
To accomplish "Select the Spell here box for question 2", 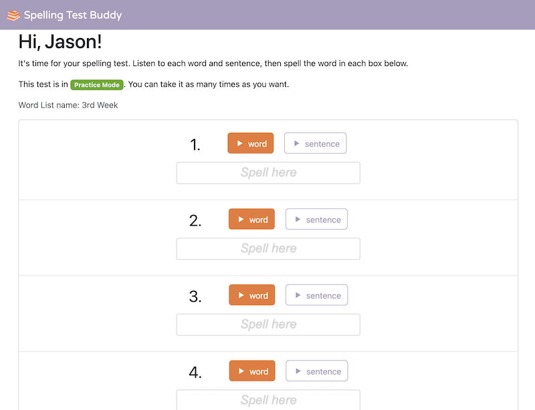I will point(268,248).
